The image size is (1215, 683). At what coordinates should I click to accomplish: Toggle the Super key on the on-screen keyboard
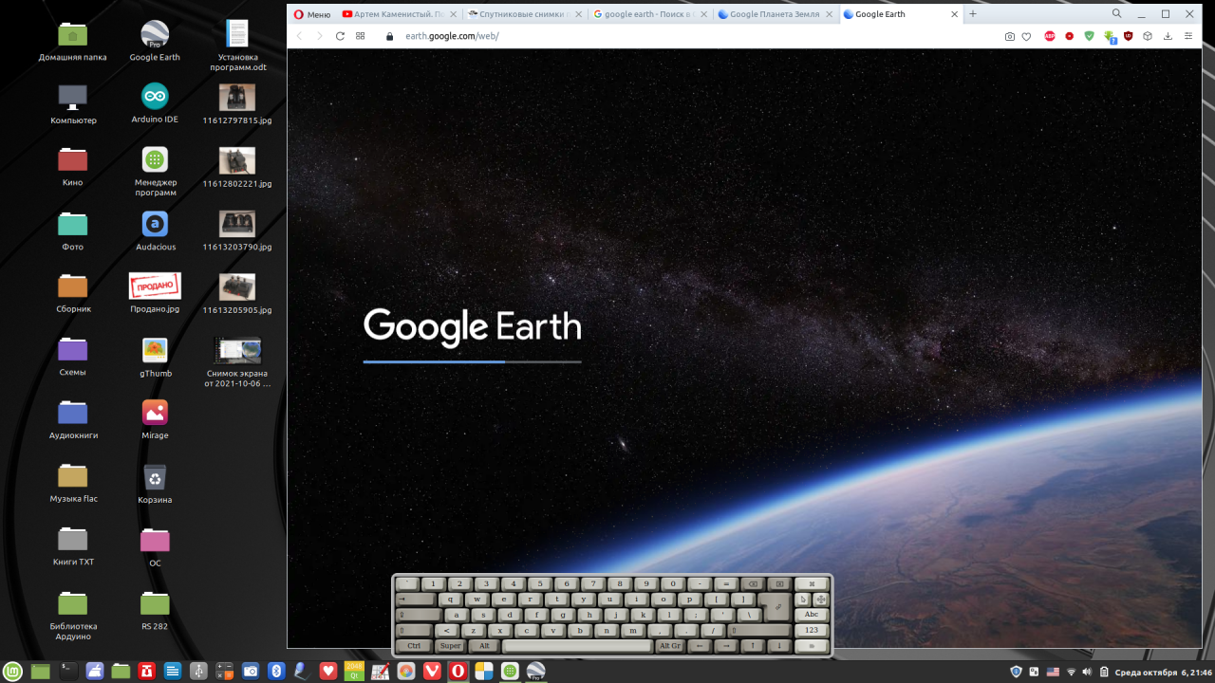pyautogui.click(x=450, y=646)
